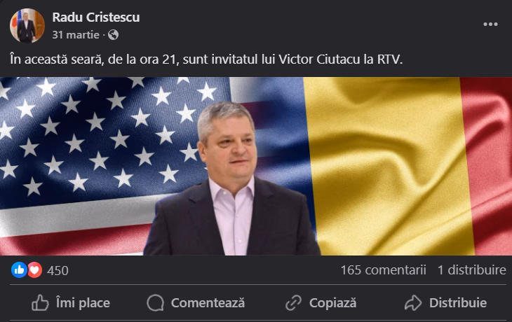Click the blue like reaction badge
The height and width of the screenshot is (322, 512).
[19, 270]
